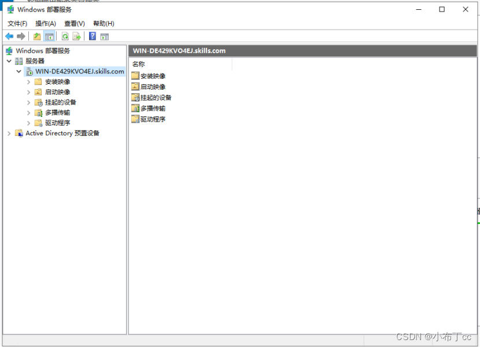Select 启动映像 text in right pane list
Image resolution: width=480 pixels, height=347 pixels.
(x=153, y=87)
